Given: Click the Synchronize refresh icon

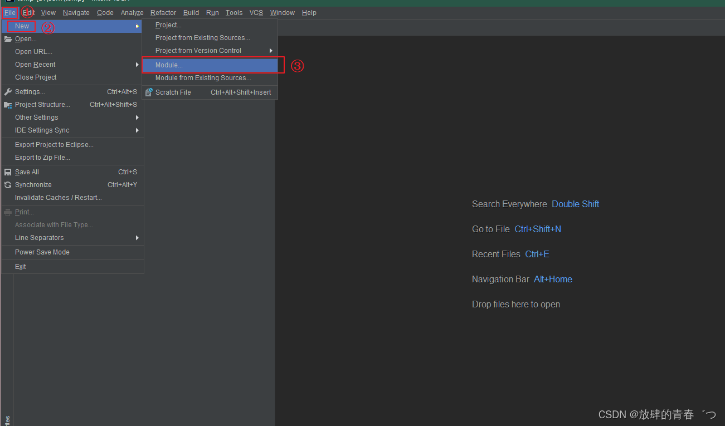Looking at the screenshot, I should pos(8,185).
